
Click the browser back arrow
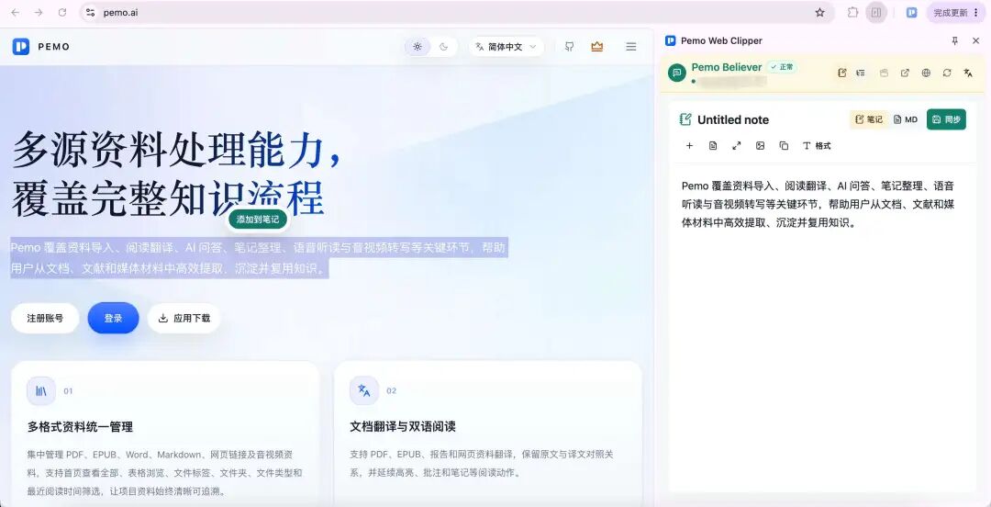coord(16,13)
